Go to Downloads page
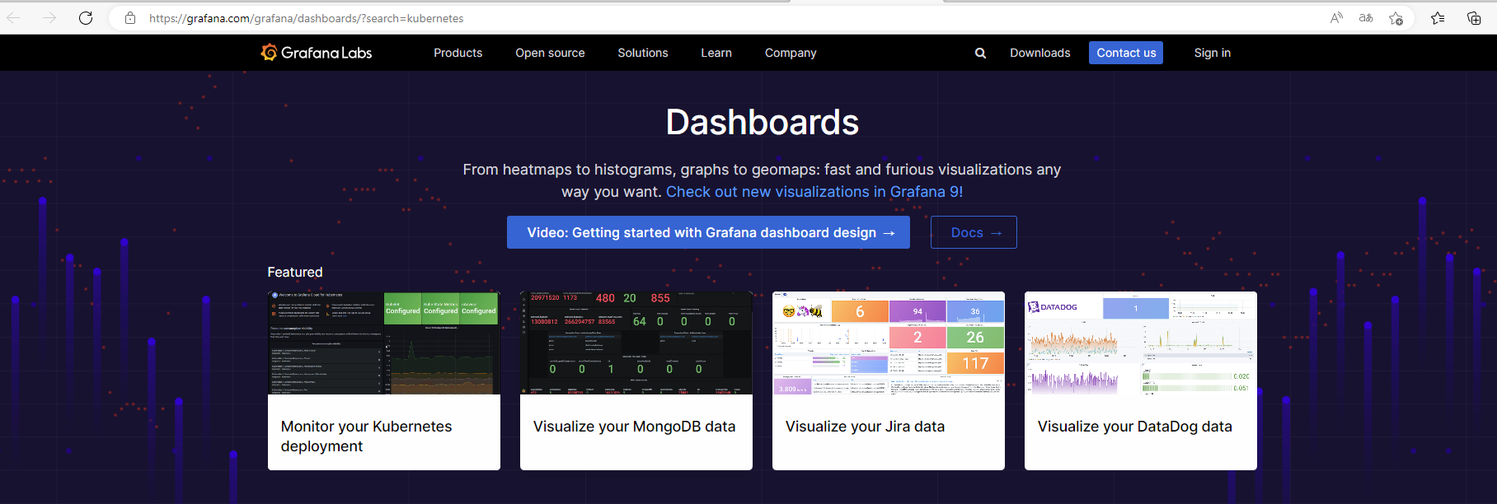This screenshot has width=1497, height=504. [x=1040, y=53]
